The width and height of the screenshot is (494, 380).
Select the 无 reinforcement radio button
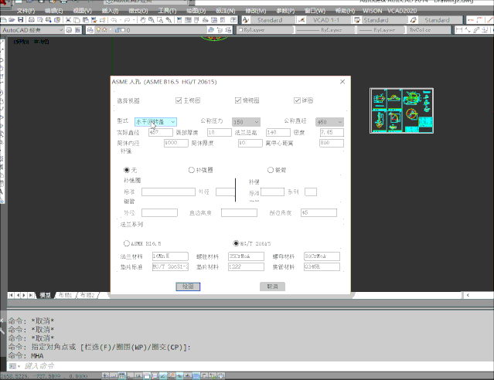127,170
